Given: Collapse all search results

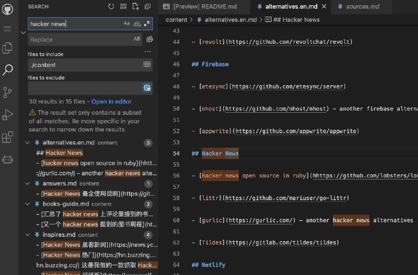Looking at the screenshot, I should (x=147, y=7).
